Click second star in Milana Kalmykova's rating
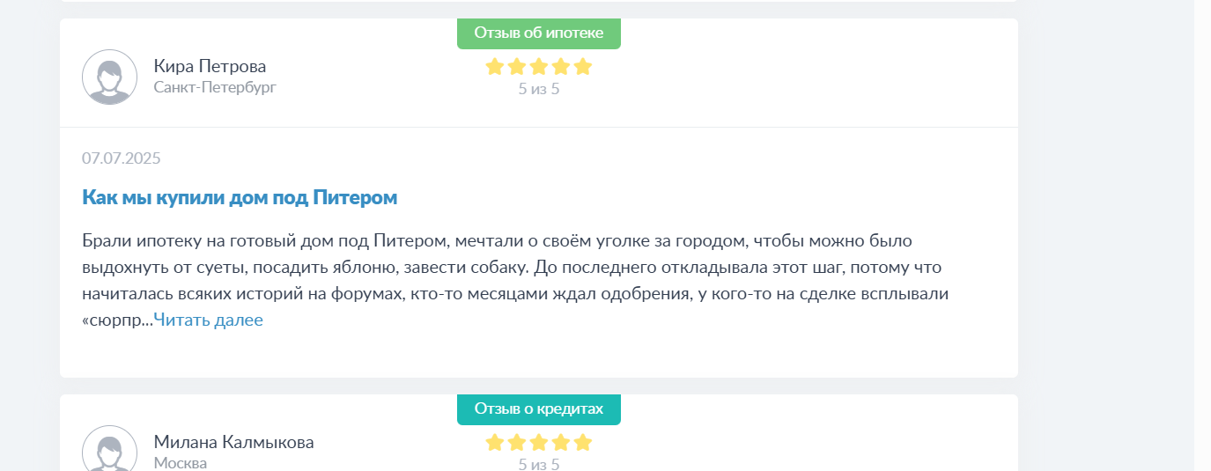This screenshot has height=471, width=1211. pos(517,442)
